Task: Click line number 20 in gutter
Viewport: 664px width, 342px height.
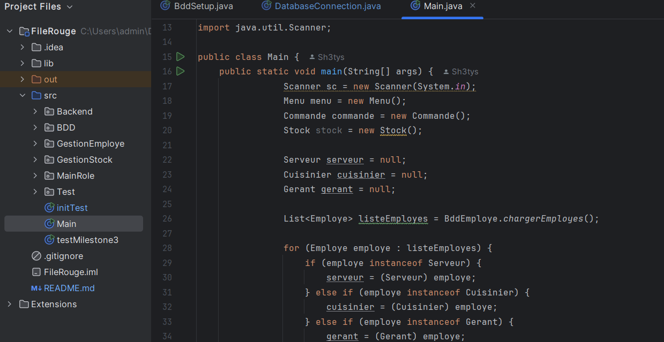Action: coord(167,130)
